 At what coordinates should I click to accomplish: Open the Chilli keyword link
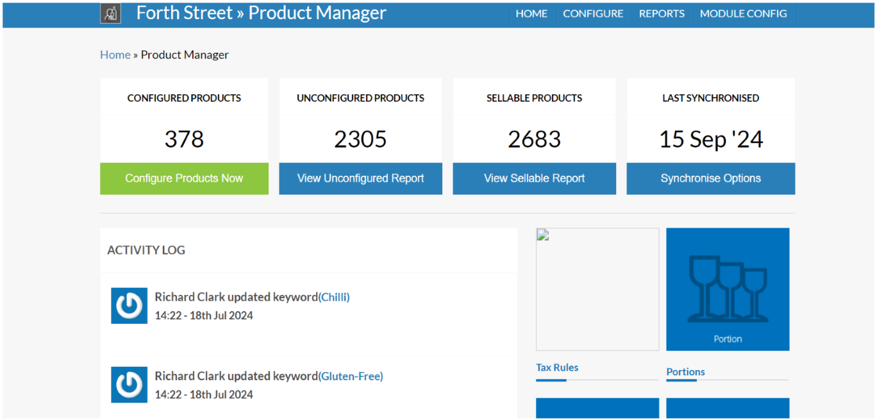[x=334, y=297]
